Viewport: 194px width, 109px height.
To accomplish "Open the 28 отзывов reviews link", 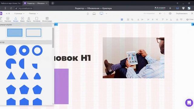I will coord(160,8).
